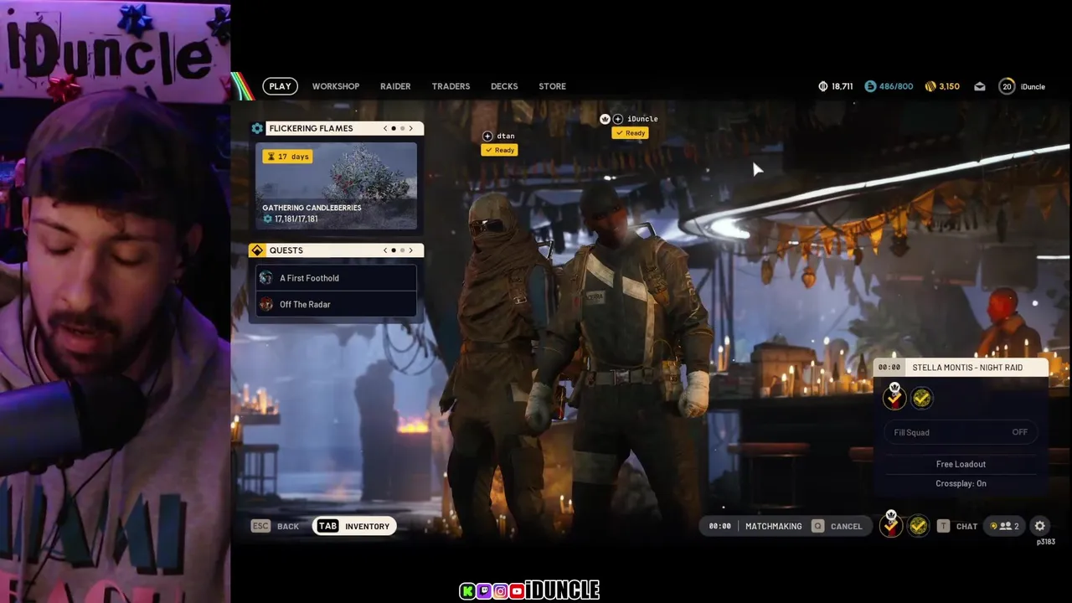
Task: Click the crown leader icon beside iDuncle
Action: point(605,119)
